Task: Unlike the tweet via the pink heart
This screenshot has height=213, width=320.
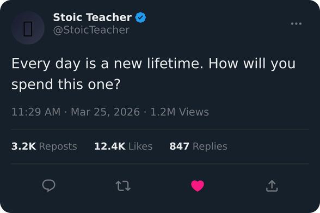Action: 198,186
